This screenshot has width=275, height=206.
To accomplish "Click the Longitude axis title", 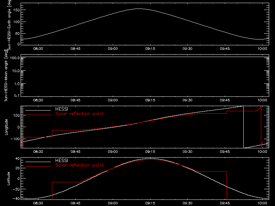I will pyautogui.click(x=6, y=127).
